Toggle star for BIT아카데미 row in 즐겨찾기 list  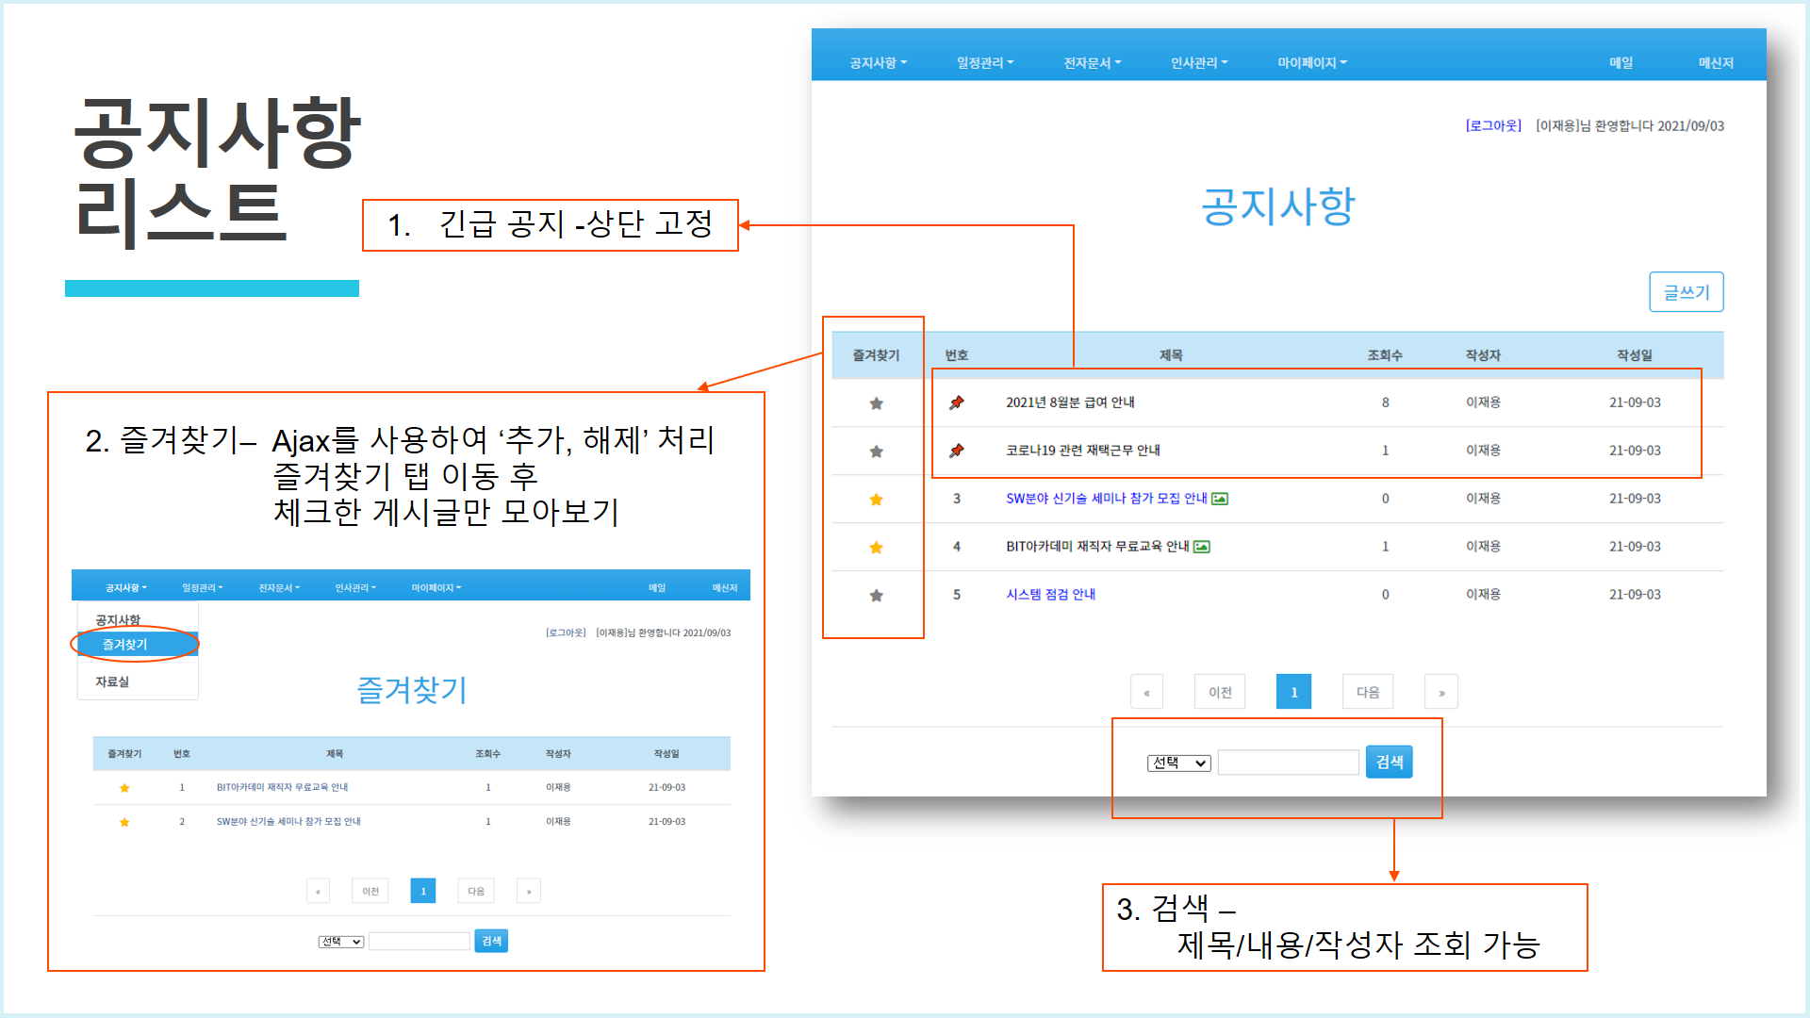pyautogui.click(x=124, y=788)
